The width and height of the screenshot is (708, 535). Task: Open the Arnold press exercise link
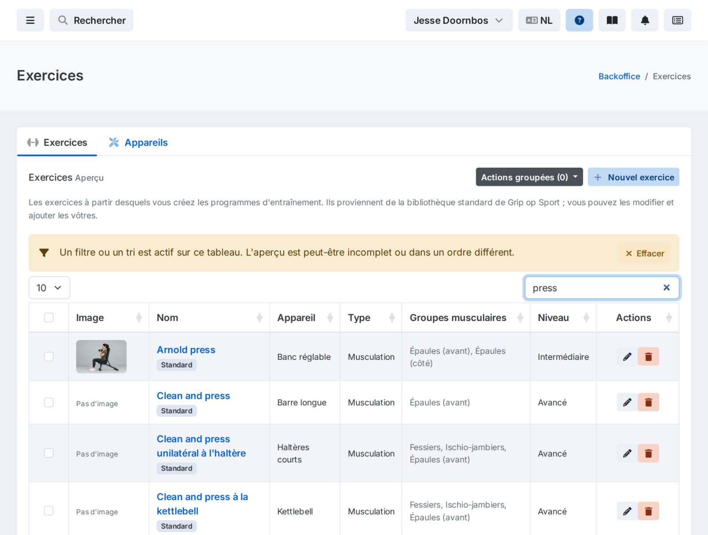(x=186, y=350)
